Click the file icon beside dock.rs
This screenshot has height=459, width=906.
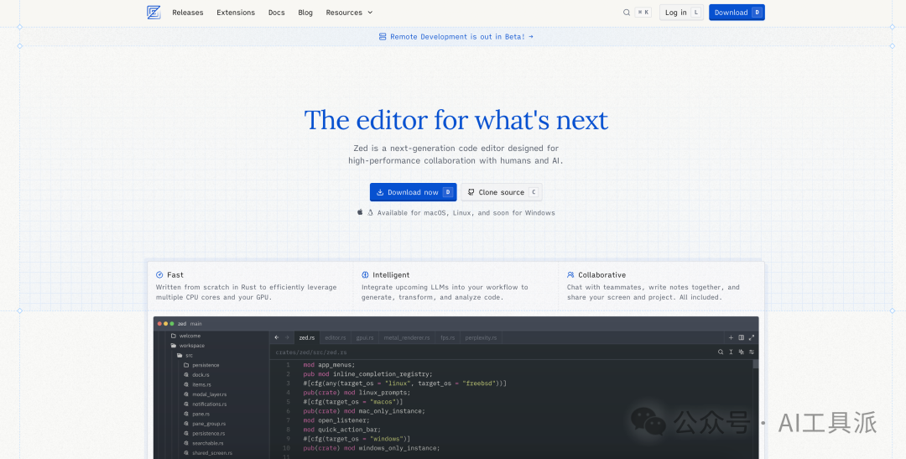186,374
